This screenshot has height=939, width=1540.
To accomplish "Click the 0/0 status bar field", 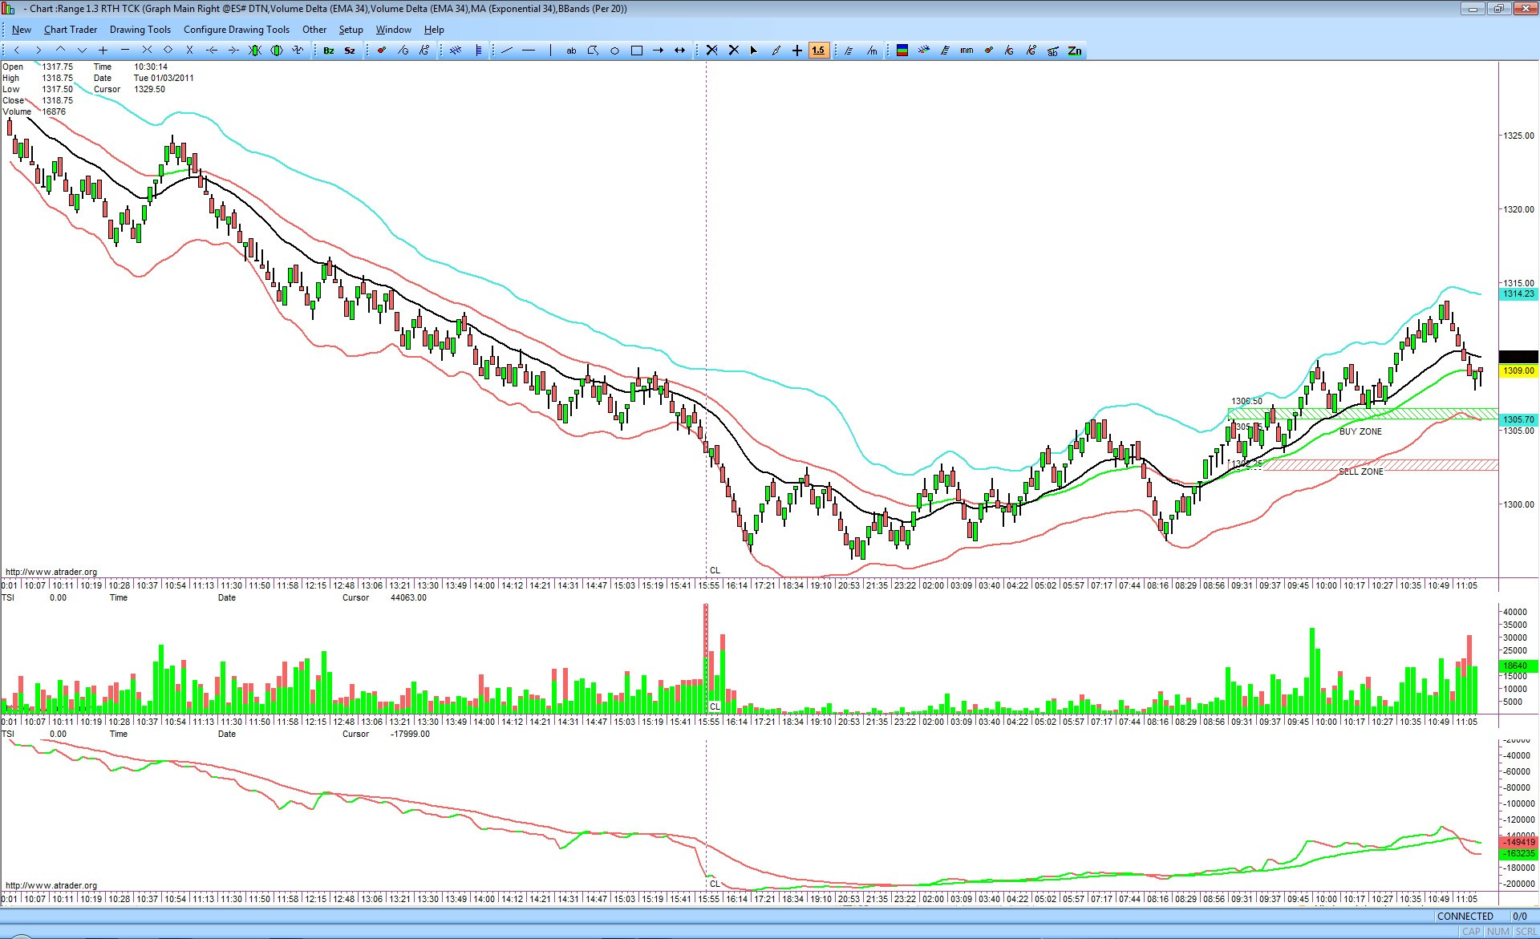I will [x=1519, y=917].
